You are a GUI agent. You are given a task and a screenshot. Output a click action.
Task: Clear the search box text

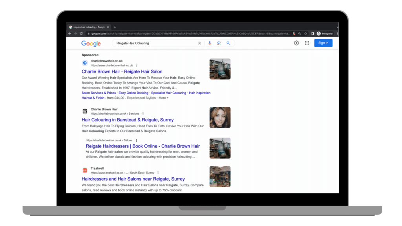pos(199,43)
